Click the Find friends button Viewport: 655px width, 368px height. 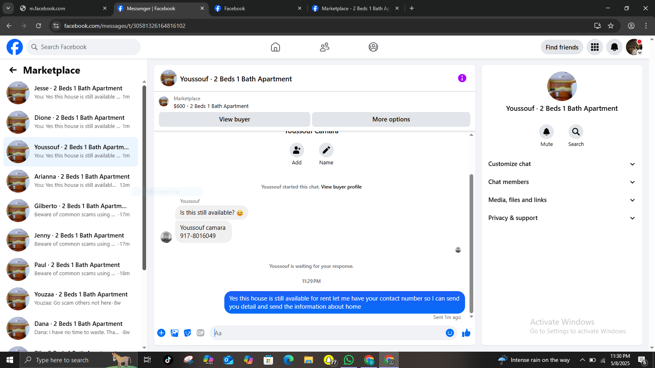click(x=562, y=47)
